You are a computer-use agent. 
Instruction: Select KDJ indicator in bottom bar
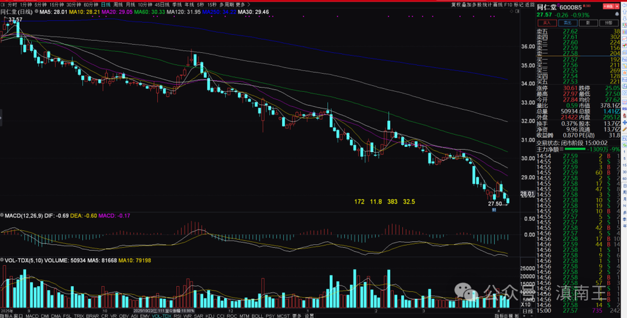click(209, 315)
